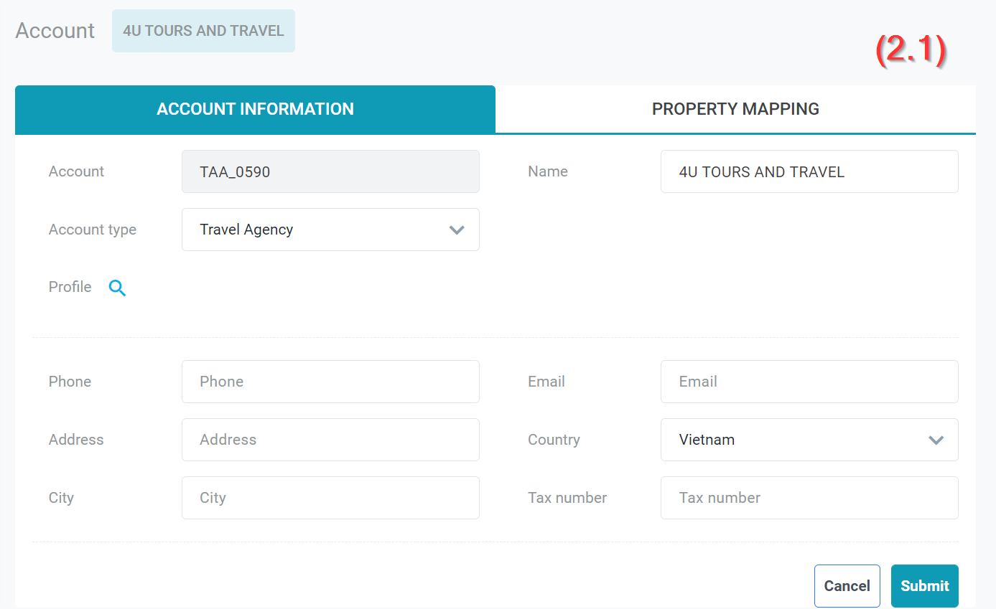Click the Cancel button

(x=847, y=586)
